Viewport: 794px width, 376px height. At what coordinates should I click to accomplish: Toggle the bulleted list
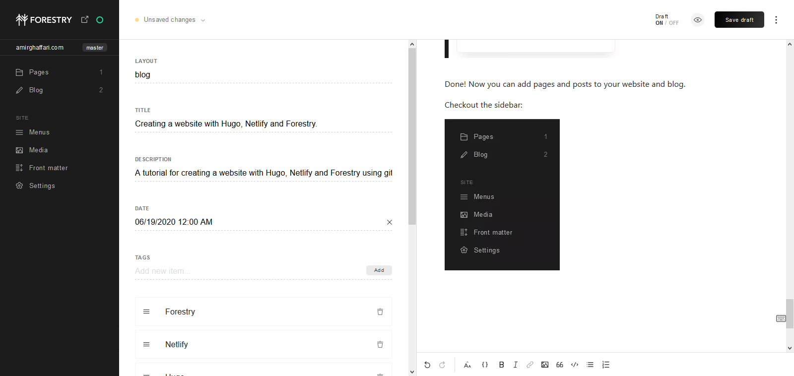[x=590, y=365]
